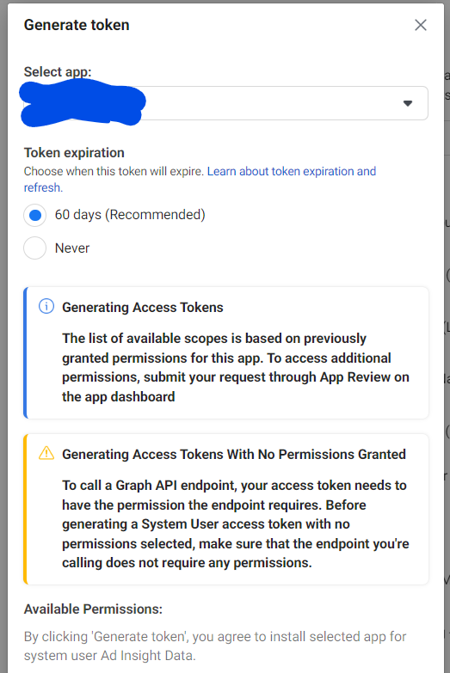Viewport: 450px width, 673px height.
Task: Click the system user Ad Insight Data text
Action: 109,656
